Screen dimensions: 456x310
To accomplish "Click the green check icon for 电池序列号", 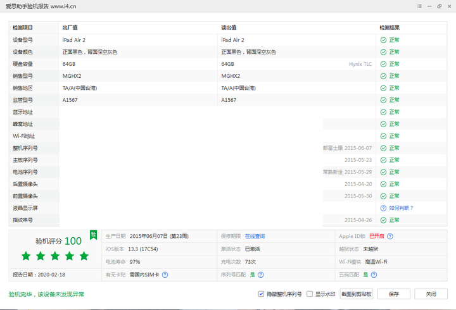I will point(383,172).
